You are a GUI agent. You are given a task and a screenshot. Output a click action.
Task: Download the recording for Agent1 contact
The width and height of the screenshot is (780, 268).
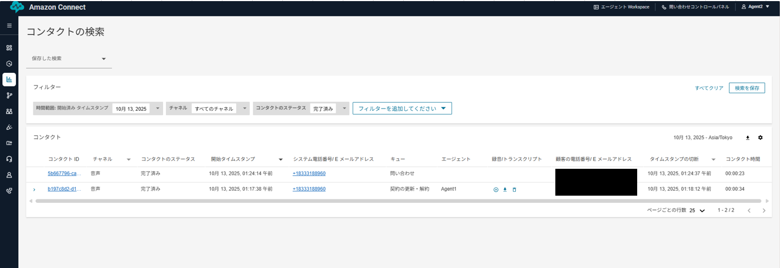click(x=505, y=190)
